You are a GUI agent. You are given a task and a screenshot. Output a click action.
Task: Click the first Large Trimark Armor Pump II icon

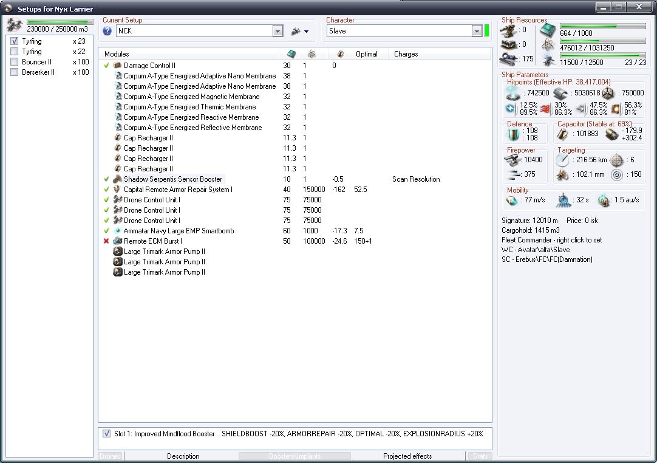(118, 251)
